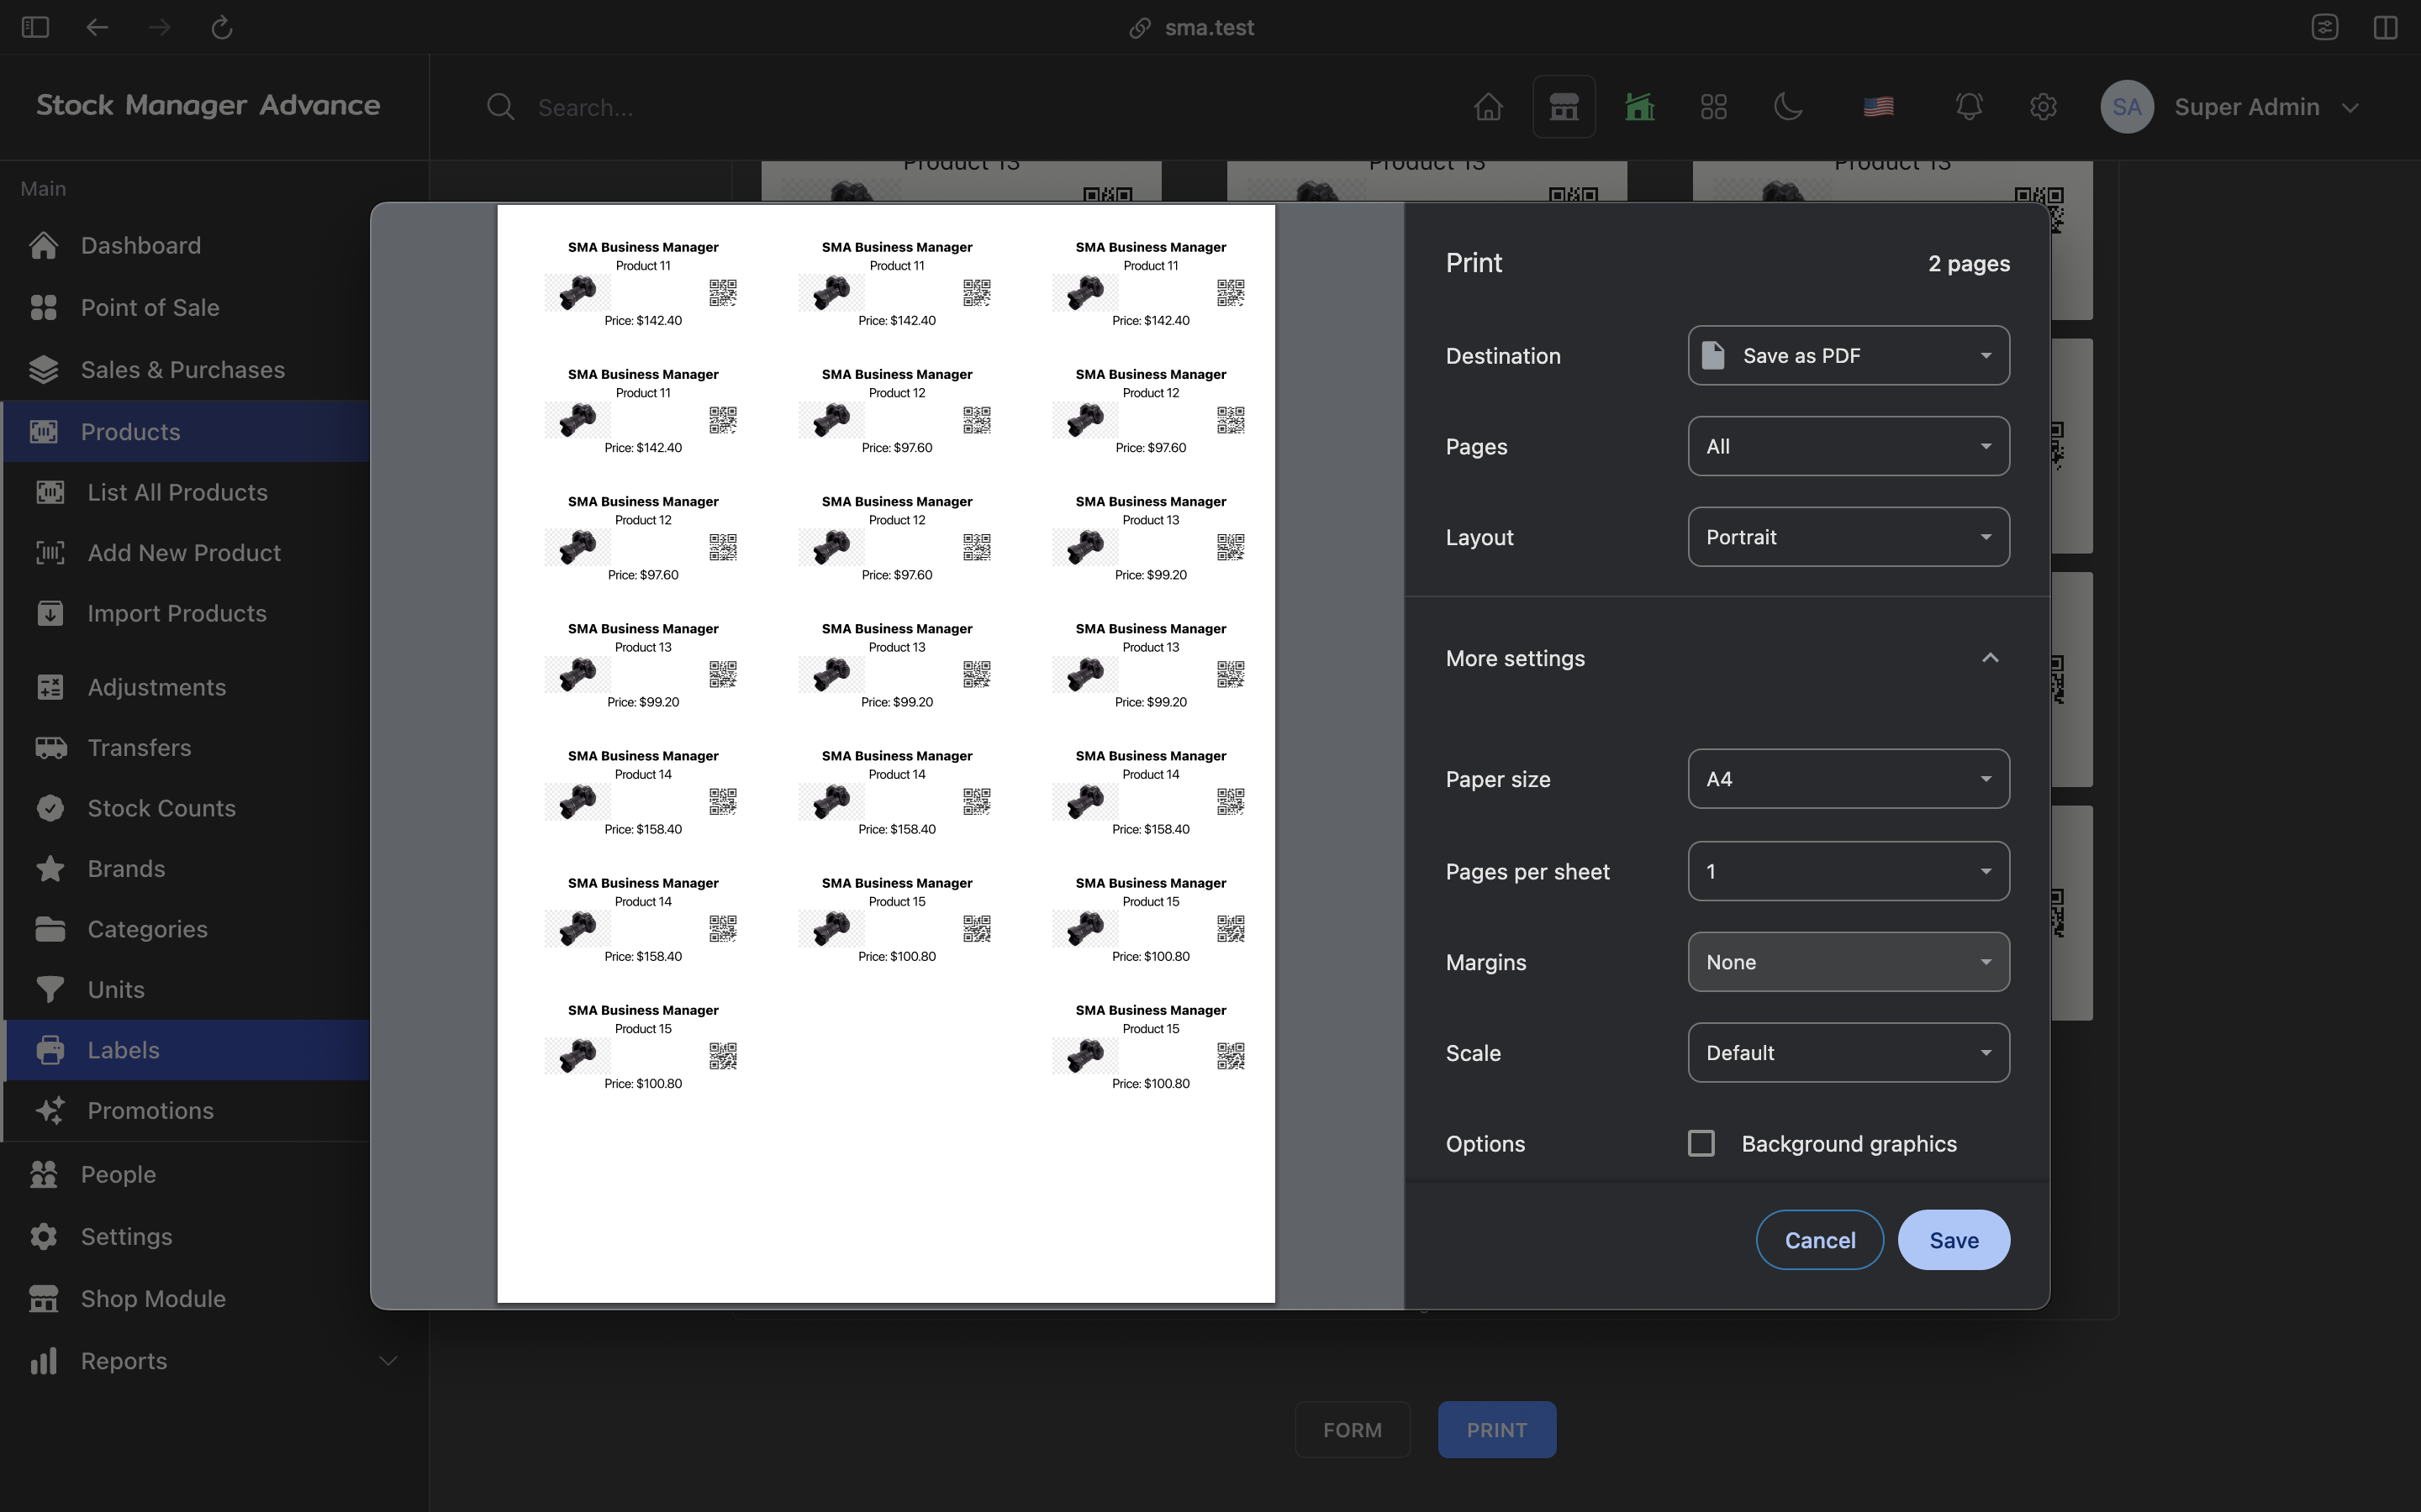
Task: Open the shop storefront icon in header
Action: 1564,106
